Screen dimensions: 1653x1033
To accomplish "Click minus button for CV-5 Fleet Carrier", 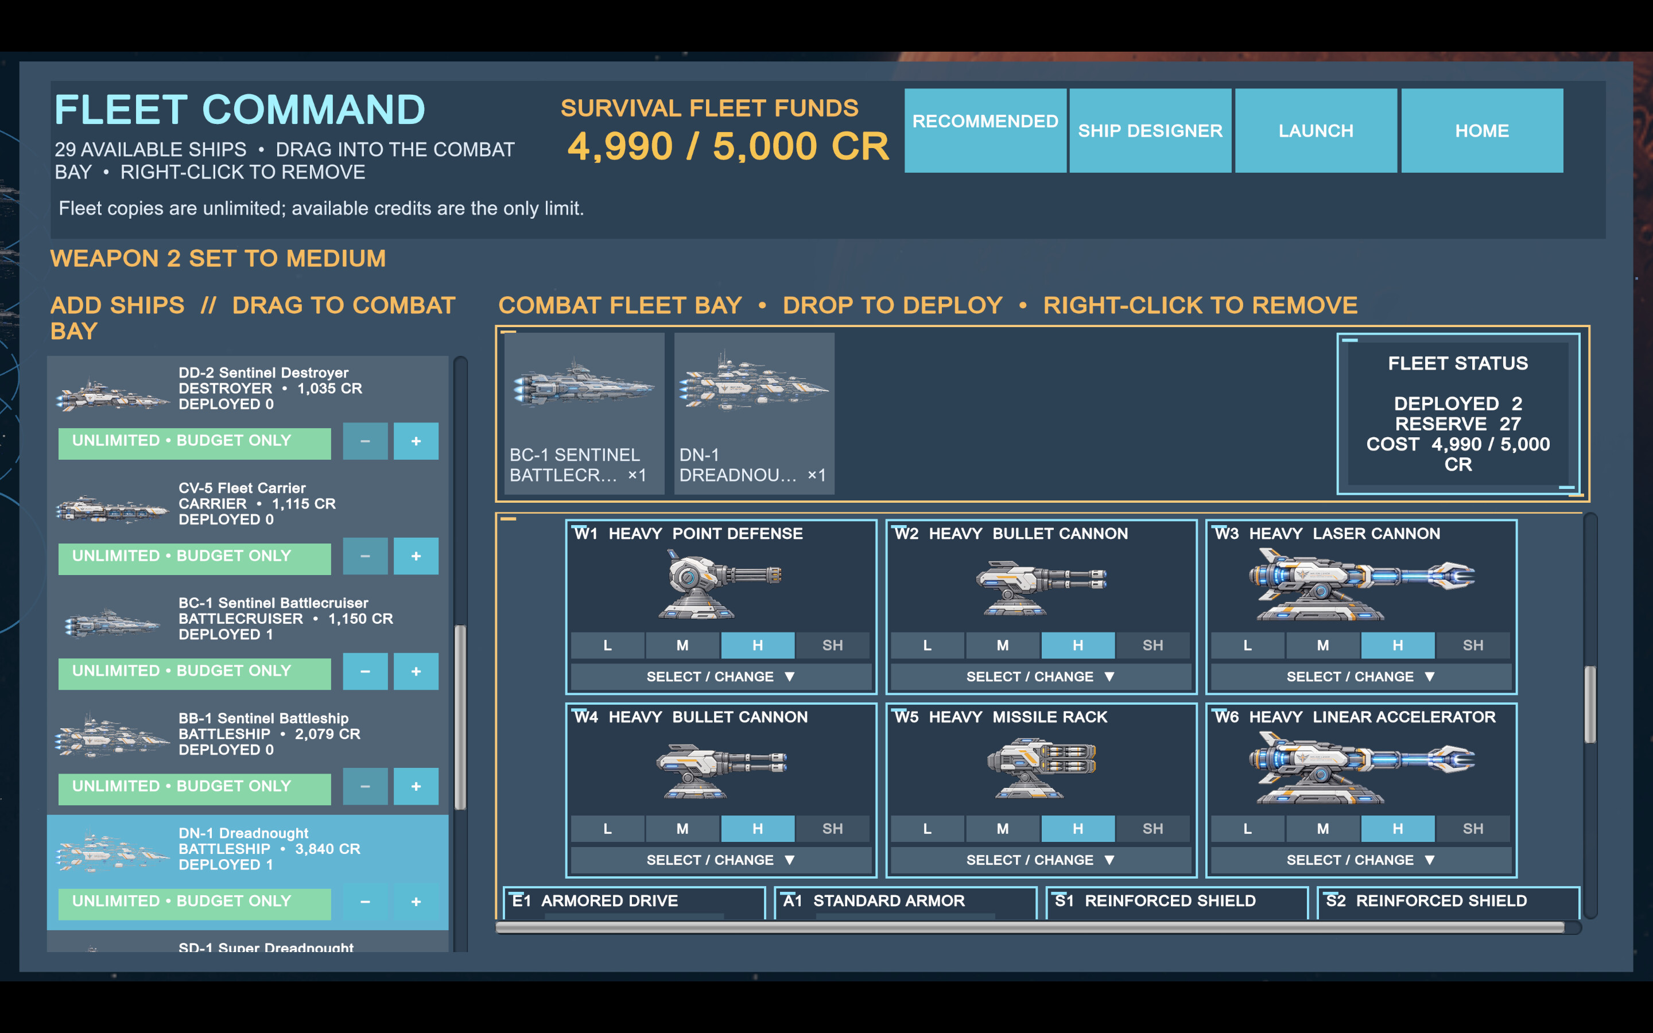I will pos(366,556).
